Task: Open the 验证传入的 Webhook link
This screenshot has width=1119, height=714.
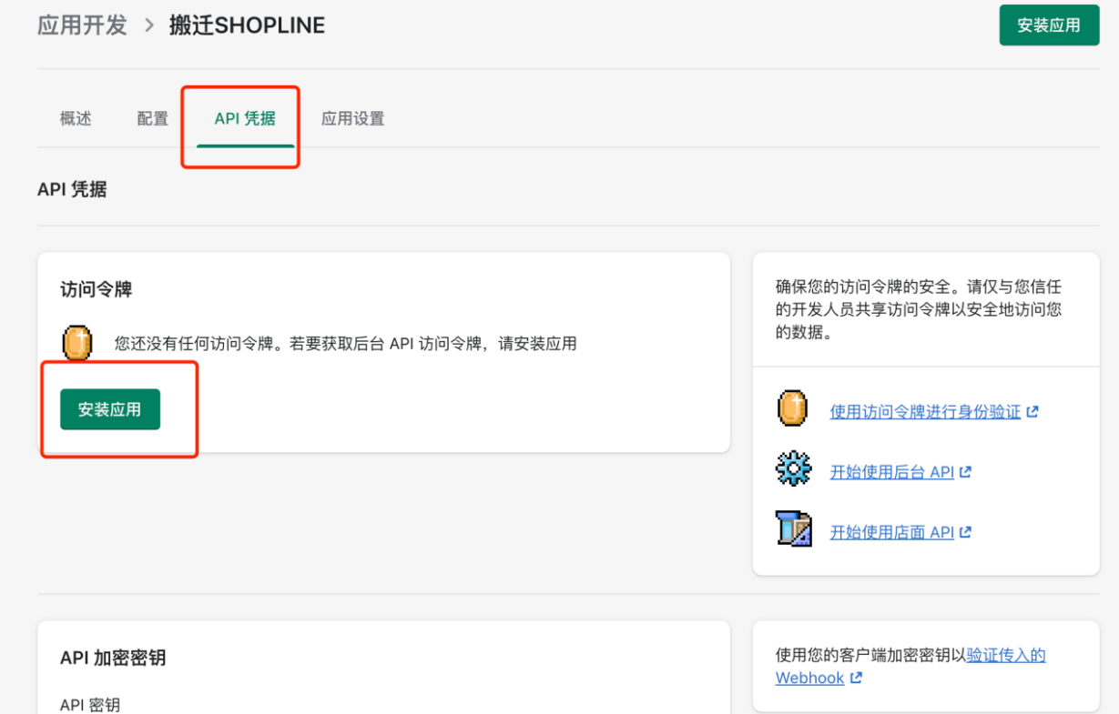Action: click(1005, 655)
